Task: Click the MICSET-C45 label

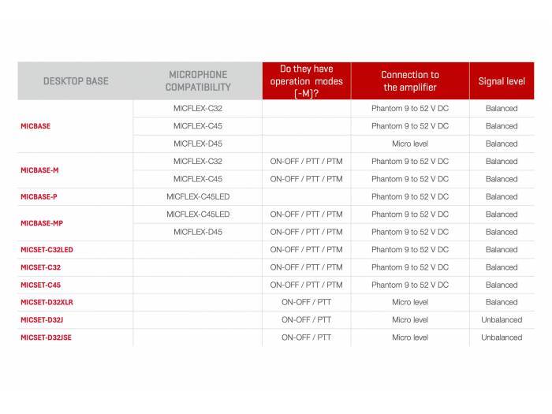Action: tap(40, 285)
